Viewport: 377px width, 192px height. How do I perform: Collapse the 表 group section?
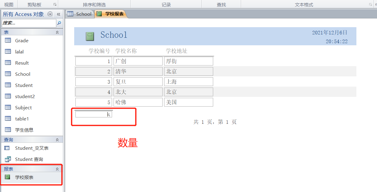click(x=57, y=32)
